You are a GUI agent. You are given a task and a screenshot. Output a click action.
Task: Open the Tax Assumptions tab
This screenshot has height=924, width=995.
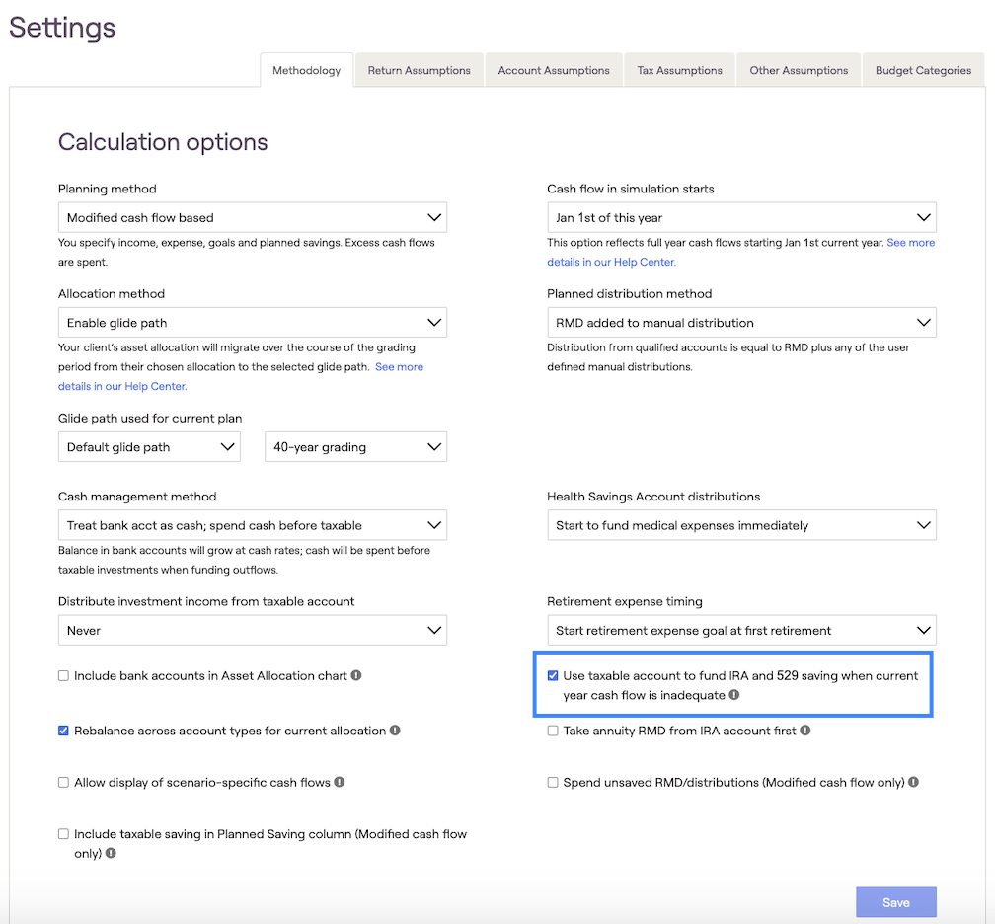coord(679,71)
